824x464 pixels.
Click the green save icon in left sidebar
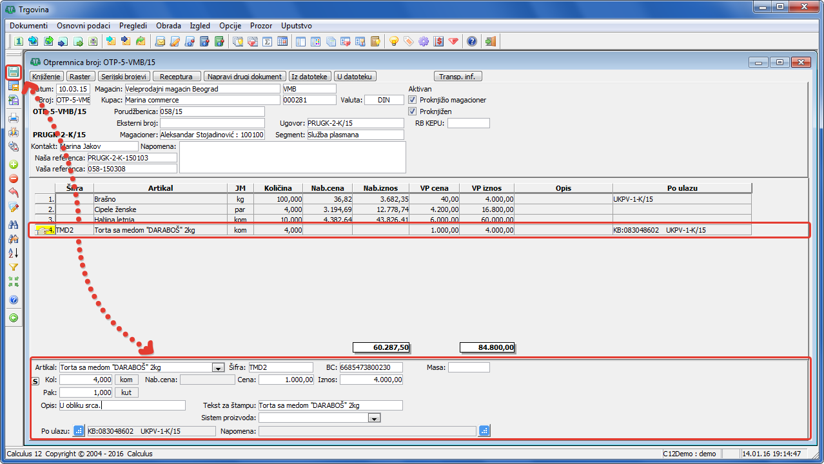14,72
